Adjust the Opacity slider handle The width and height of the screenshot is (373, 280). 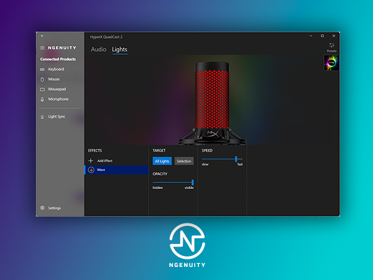click(x=193, y=182)
